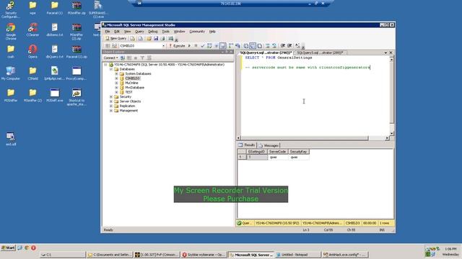This screenshot has height=259, width=462.
Task: Expand the Server Objects folder node
Action: coord(111,101)
